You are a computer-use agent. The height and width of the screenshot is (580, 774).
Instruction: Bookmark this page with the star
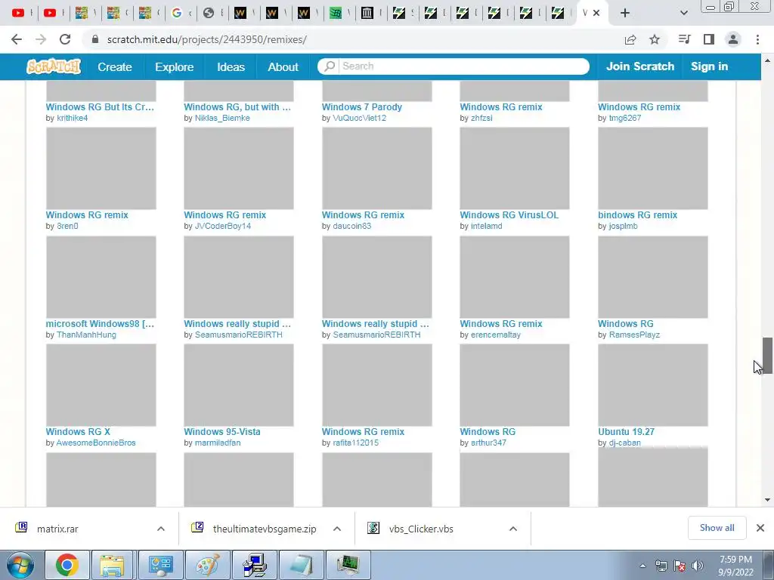tap(655, 39)
